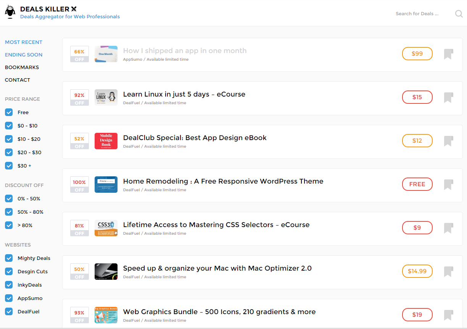Click the 52% OFF discount badge

tap(79, 141)
